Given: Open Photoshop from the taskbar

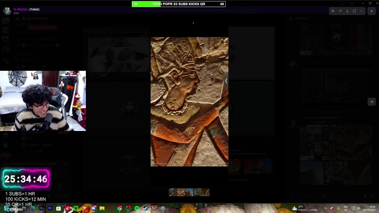Looking at the screenshot, I should tap(41, 209).
